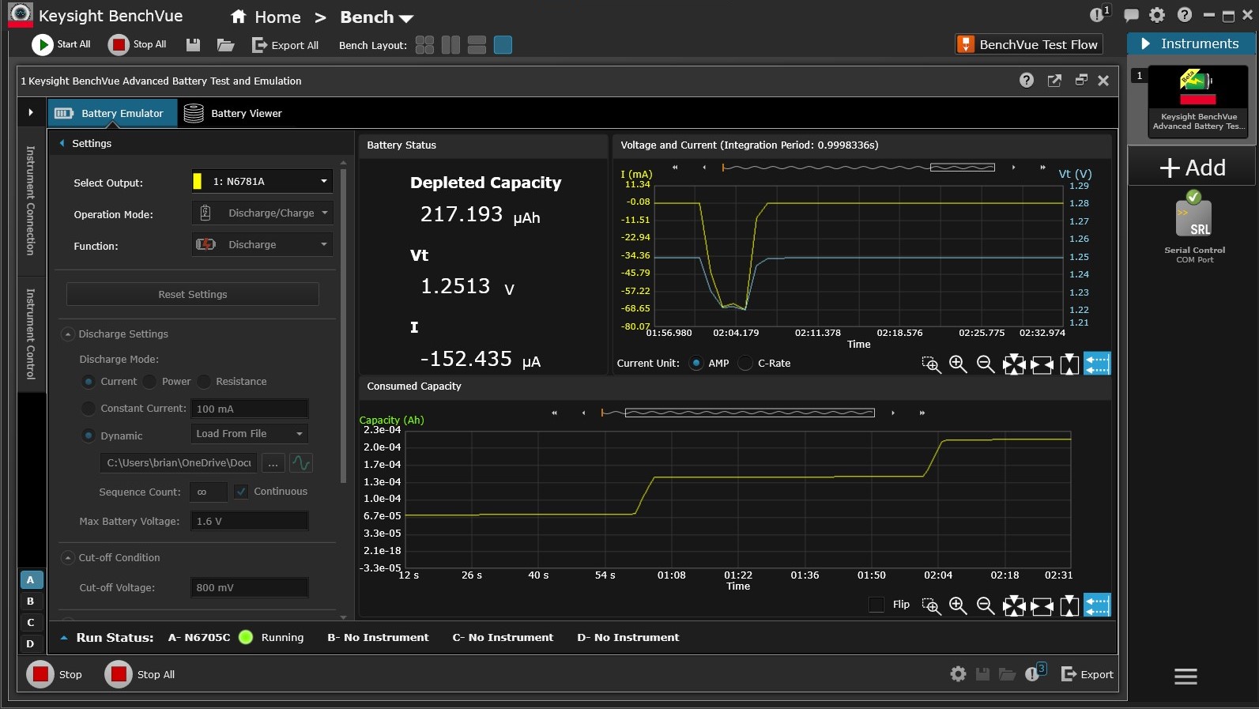1259x709 pixels.
Task: Click the capacity chart time scrollbar
Action: point(749,413)
